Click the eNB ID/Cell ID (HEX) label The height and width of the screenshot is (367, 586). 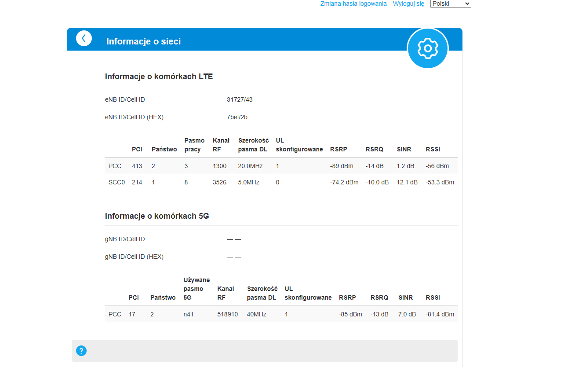point(134,117)
